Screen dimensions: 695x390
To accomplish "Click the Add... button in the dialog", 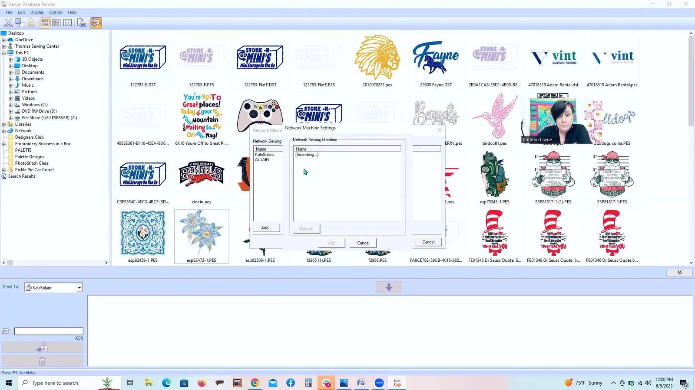I will coord(266,228).
